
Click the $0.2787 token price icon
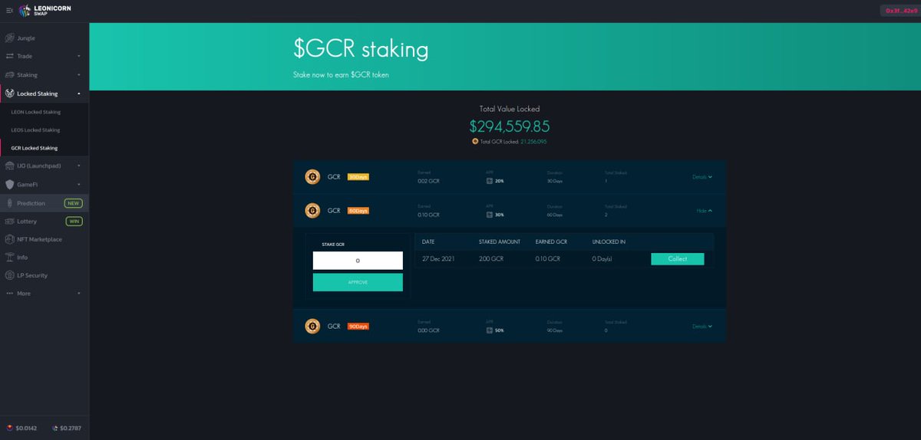[55, 428]
